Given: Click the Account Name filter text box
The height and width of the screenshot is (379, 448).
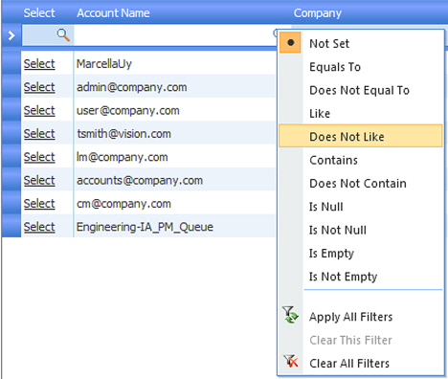Looking at the screenshot, I should point(173,35).
